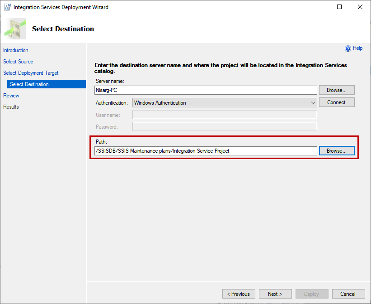The height and width of the screenshot is (304, 371).
Task: Click into the Server name field
Action: (206, 90)
